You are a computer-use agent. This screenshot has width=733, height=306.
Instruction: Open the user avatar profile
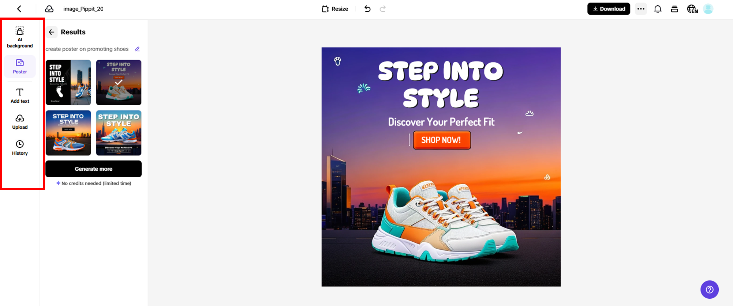(708, 8)
